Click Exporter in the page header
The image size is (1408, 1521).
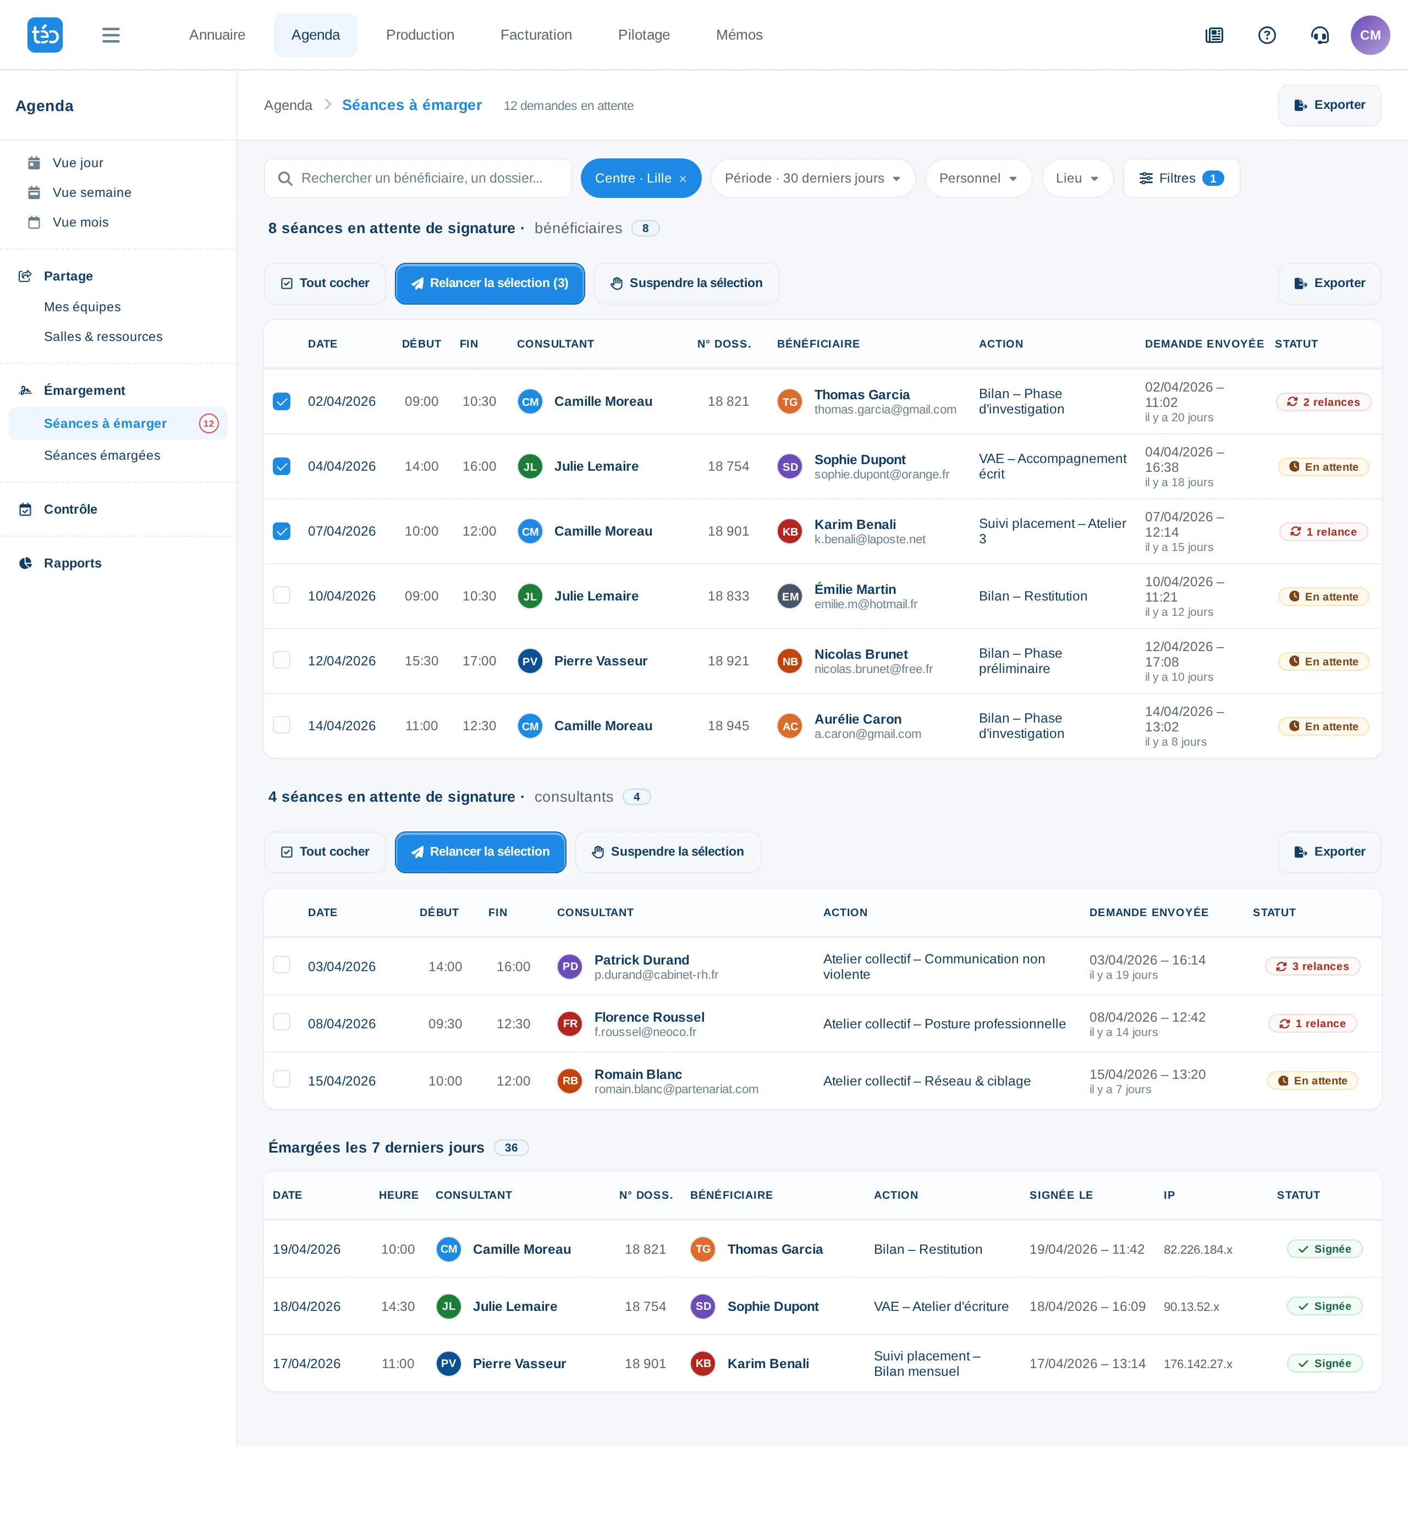(x=1329, y=105)
